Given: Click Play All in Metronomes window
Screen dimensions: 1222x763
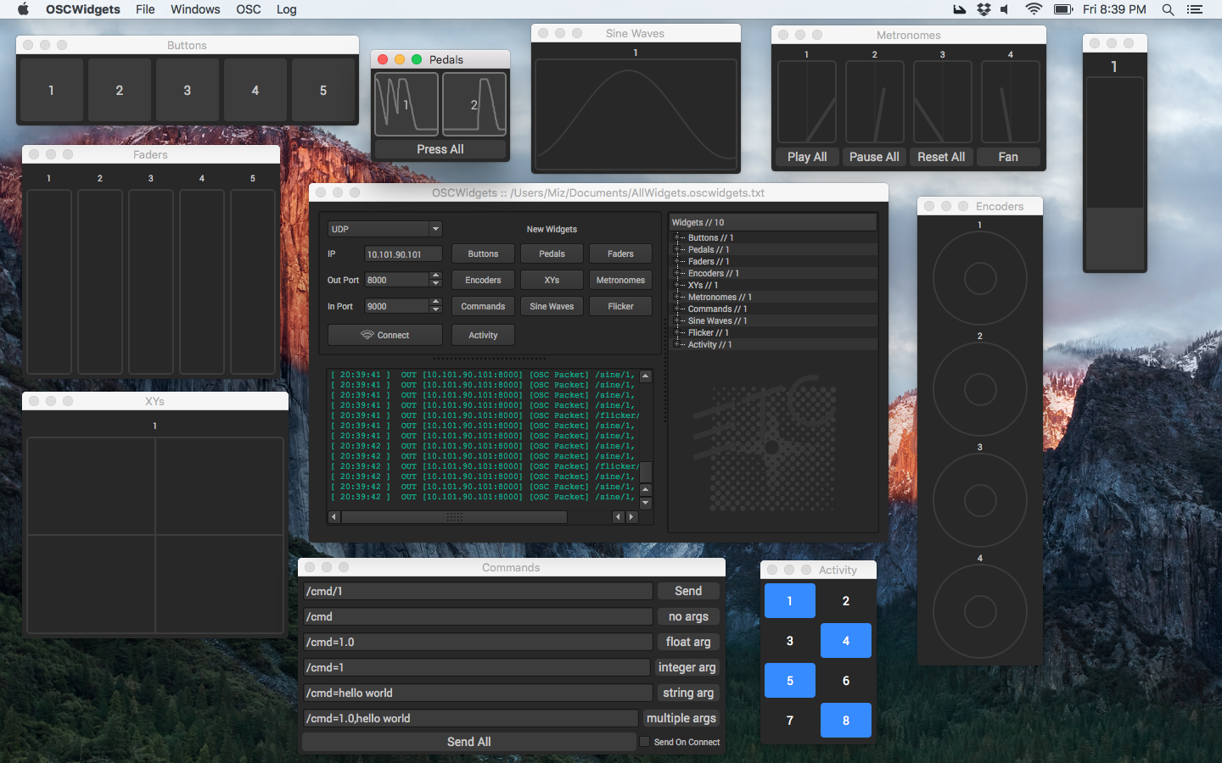Looking at the screenshot, I should coord(807,157).
